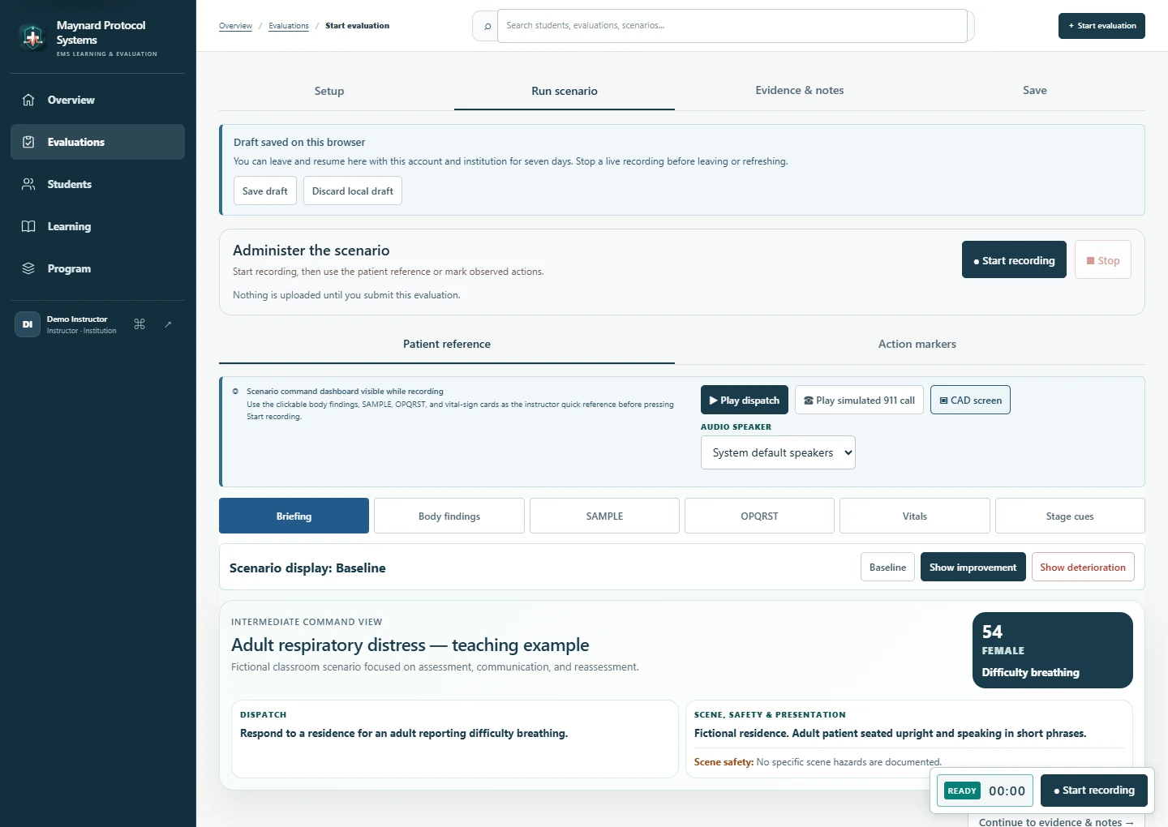Select the Run scenario step tab

point(565,91)
